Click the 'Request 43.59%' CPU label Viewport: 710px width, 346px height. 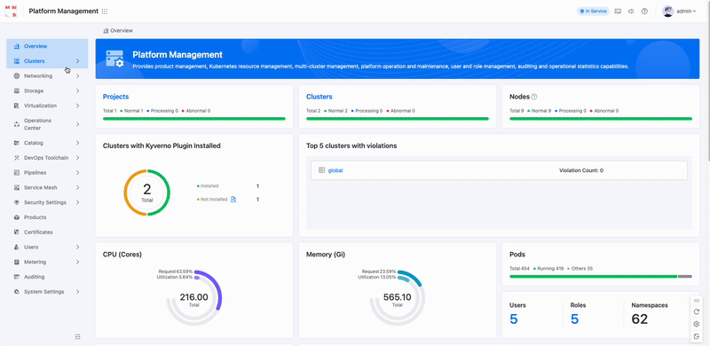click(x=176, y=271)
